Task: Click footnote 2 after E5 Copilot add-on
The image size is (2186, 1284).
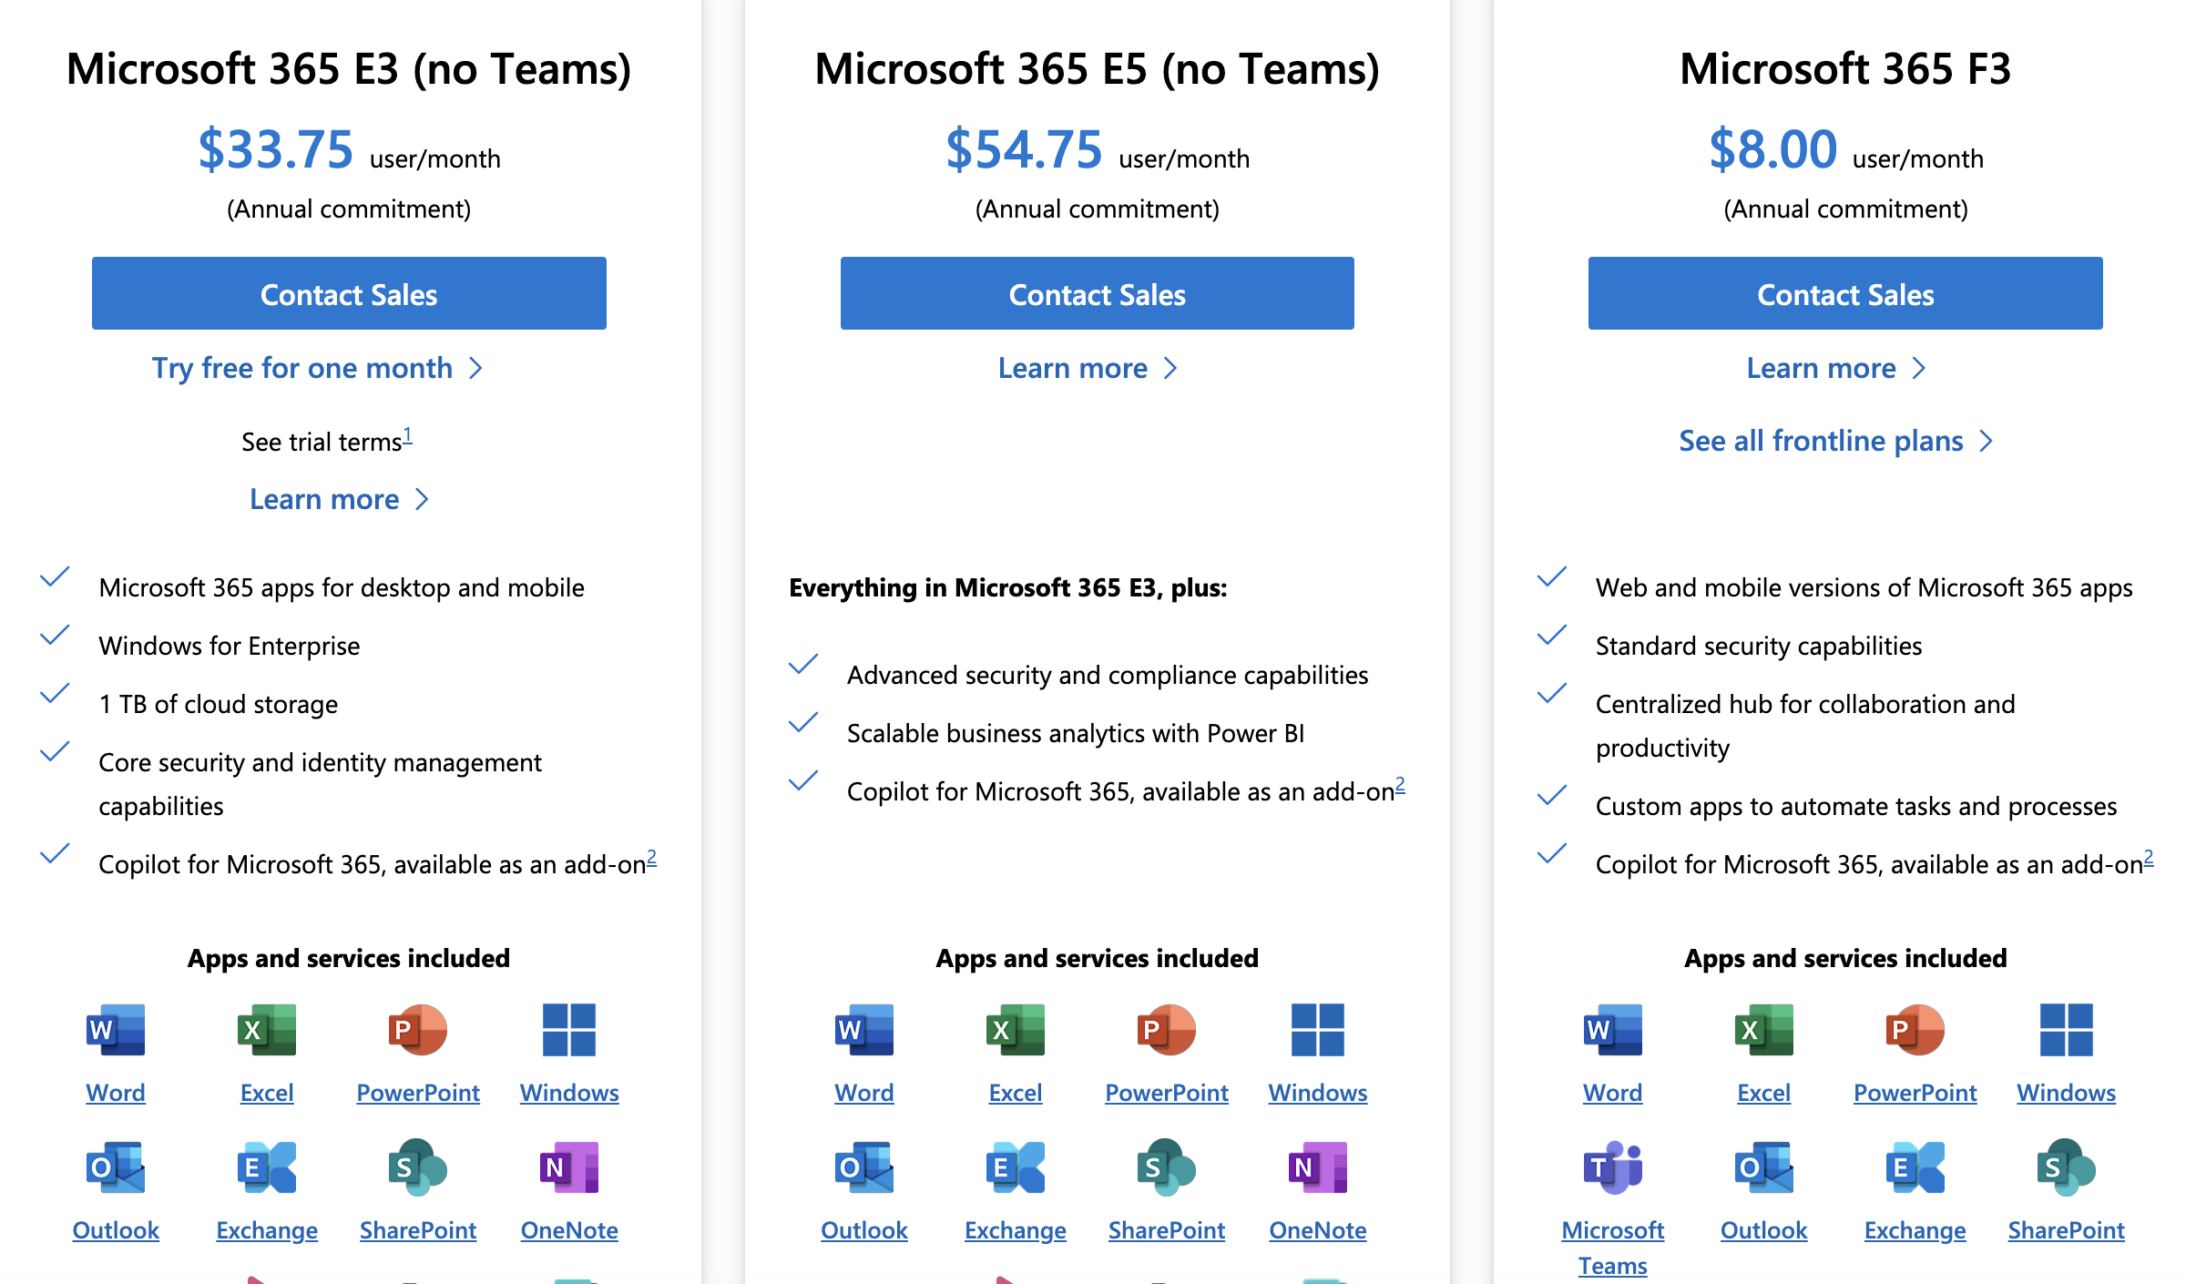Action: point(1400,785)
